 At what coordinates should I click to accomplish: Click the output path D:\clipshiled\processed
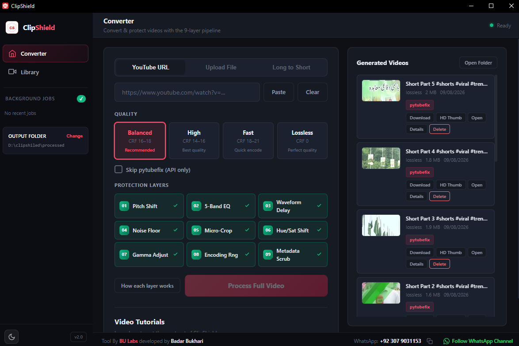pos(36,145)
